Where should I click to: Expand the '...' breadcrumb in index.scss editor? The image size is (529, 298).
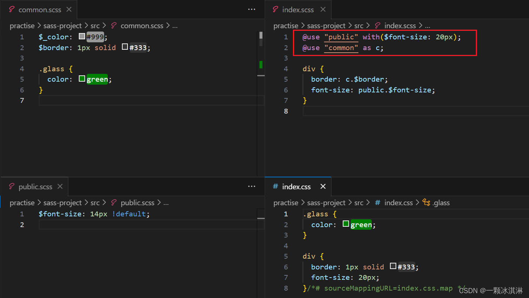click(x=428, y=26)
